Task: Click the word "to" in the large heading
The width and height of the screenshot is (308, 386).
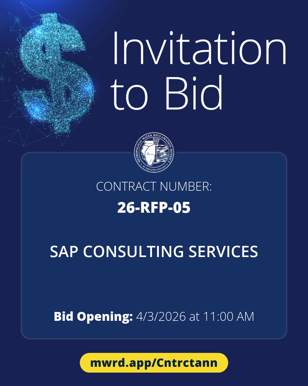Action: (x=129, y=94)
